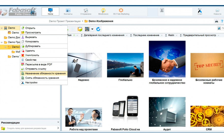Open the TOP SECRET image thumbnail
This screenshot has height=133, width=224.
click(207, 65)
